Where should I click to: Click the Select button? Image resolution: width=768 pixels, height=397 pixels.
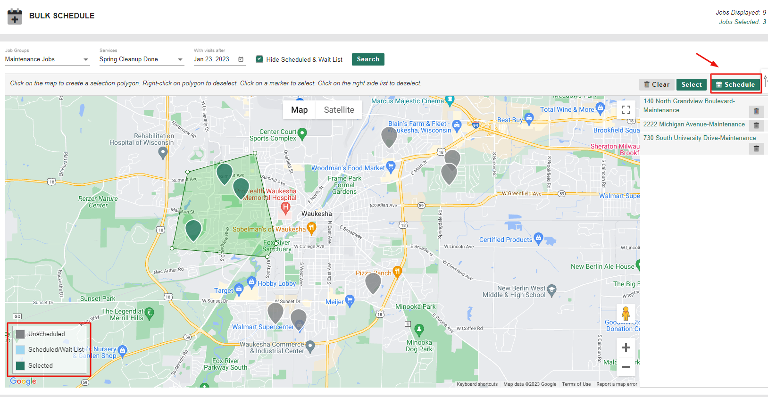692,84
